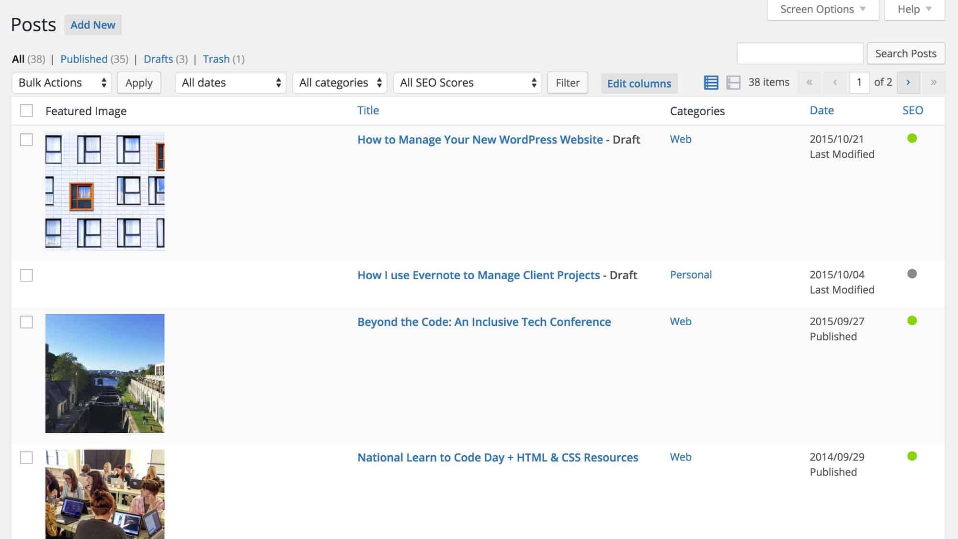Click the list view icon
Image resolution: width=958 pixels, height=539 pixels.
click(x=711, y=82)
